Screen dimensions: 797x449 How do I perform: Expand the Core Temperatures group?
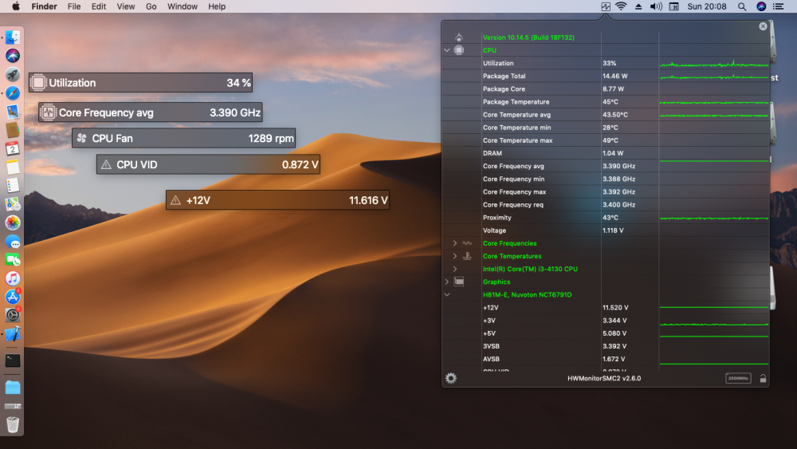point(455,256)
